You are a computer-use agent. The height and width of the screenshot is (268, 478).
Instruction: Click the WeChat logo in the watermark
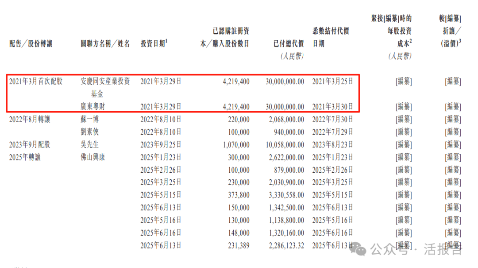coord(359,249)
